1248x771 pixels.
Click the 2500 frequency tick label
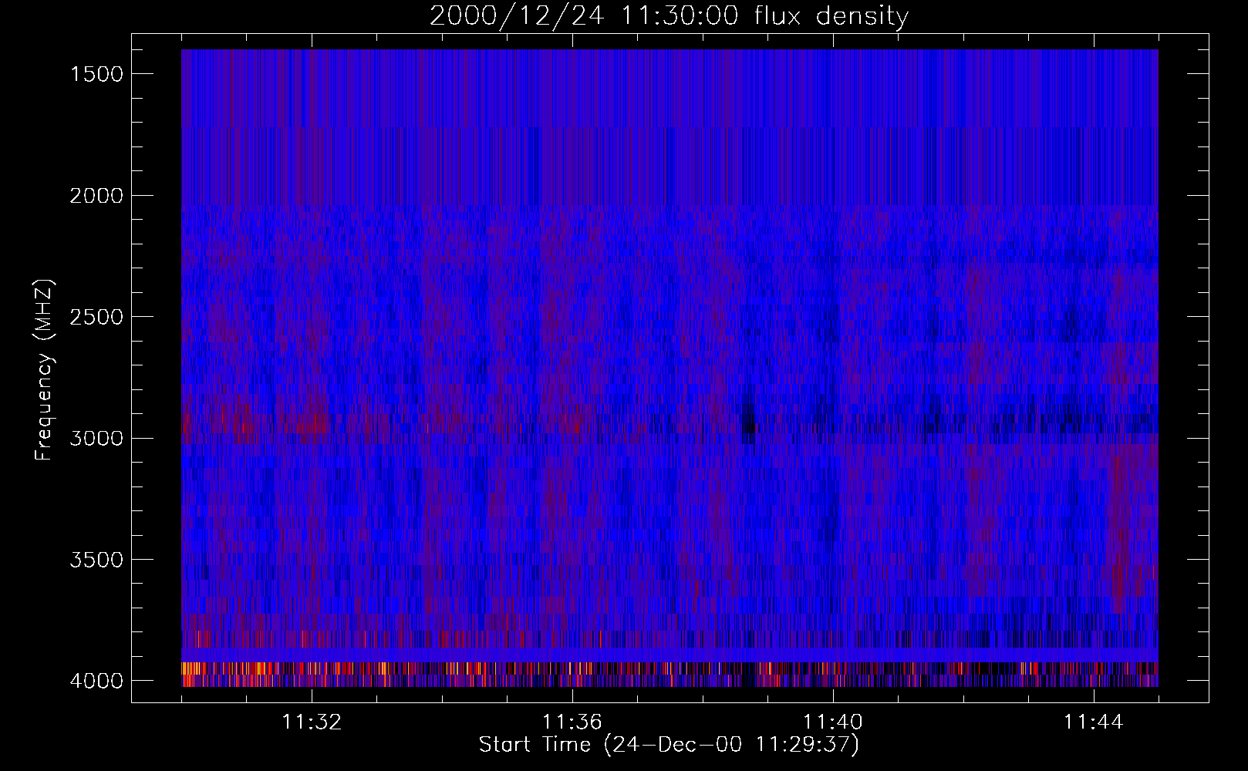tap(96, 317)
